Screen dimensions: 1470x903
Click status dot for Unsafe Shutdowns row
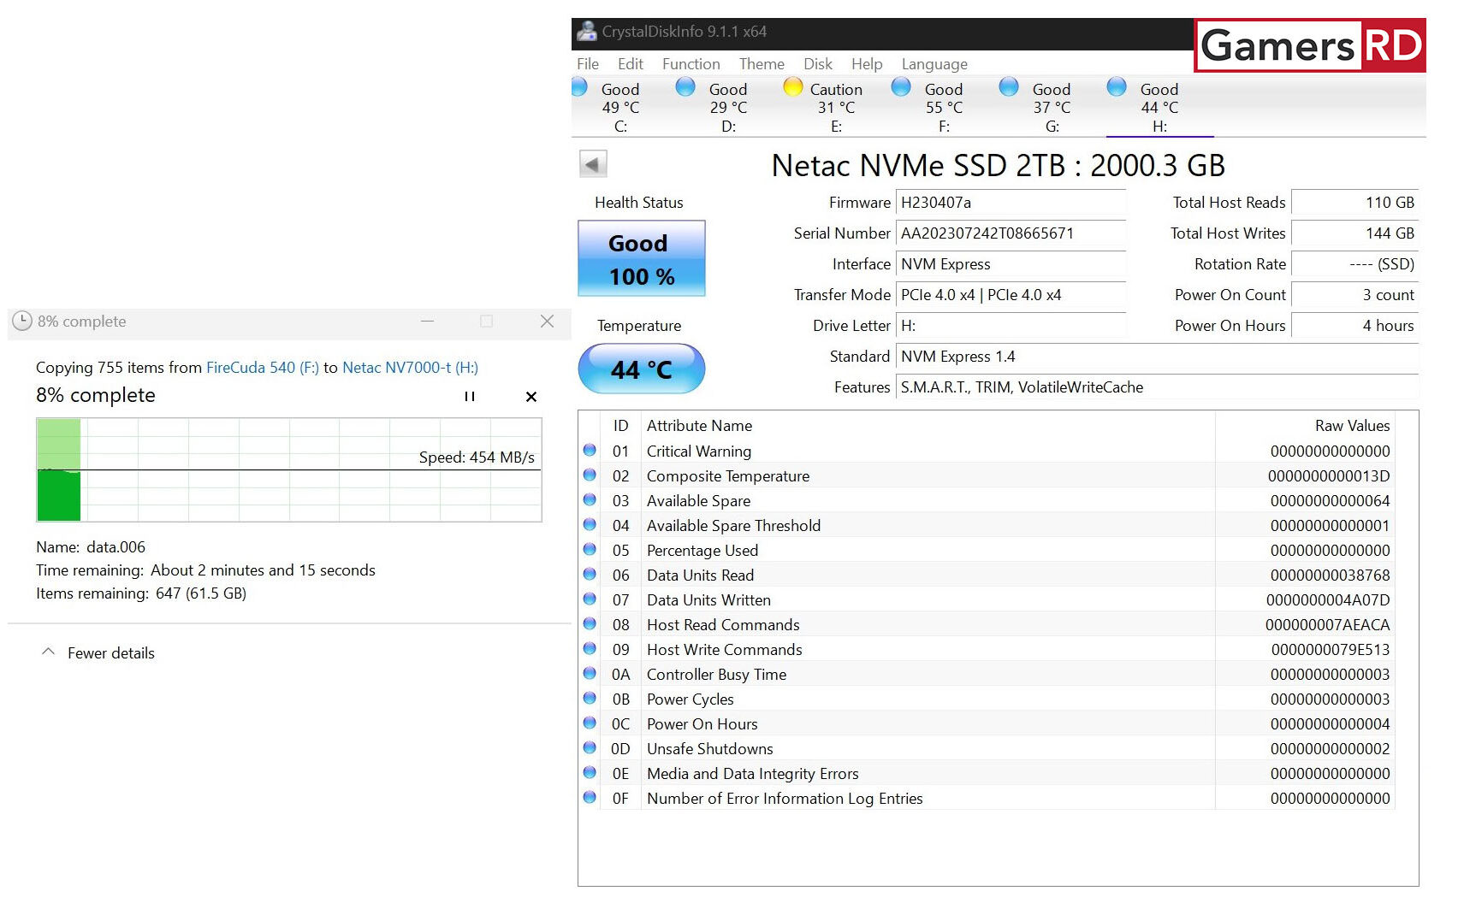[x=590, y=747]
